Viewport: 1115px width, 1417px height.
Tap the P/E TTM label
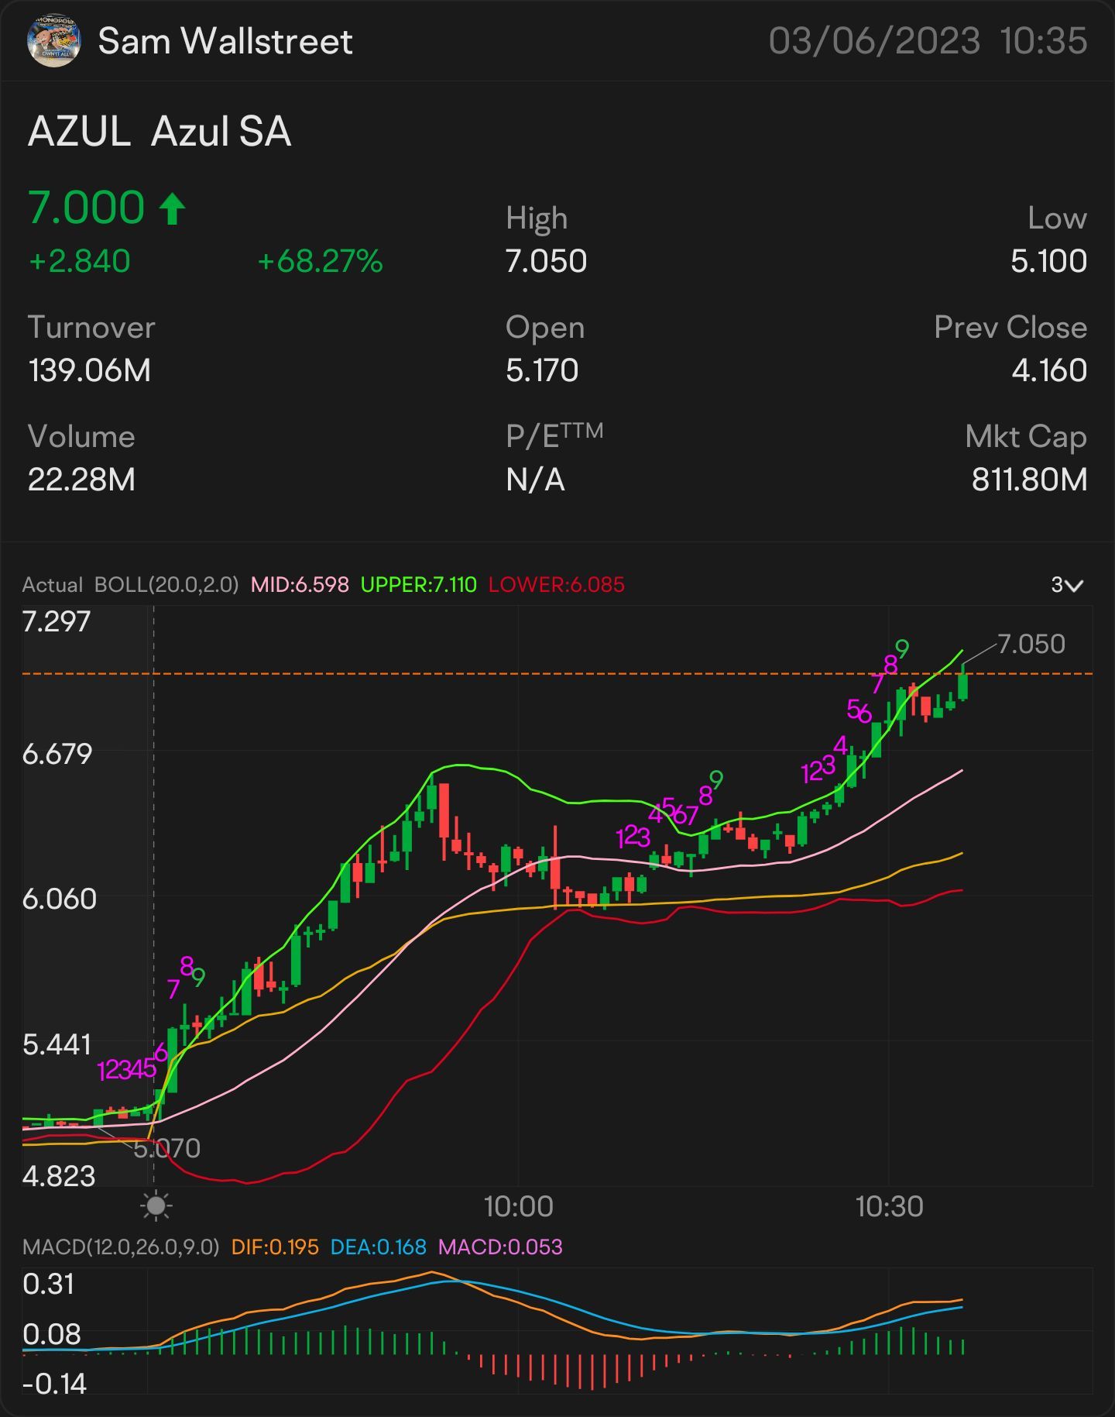[554, 436]
